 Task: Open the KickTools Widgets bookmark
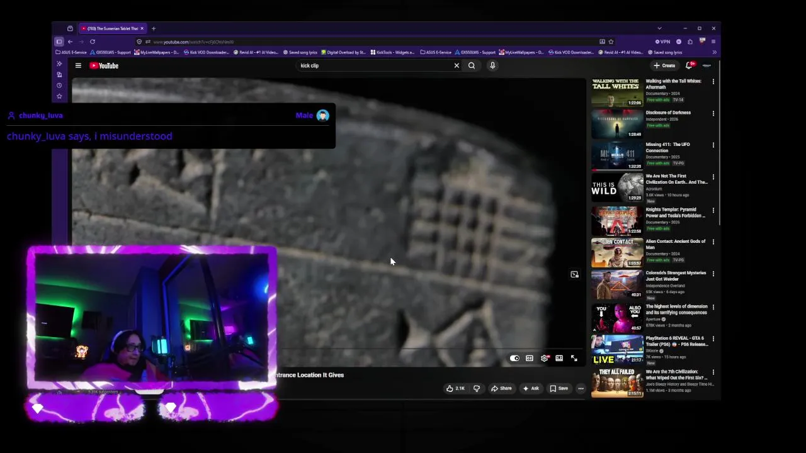(393, 52)
